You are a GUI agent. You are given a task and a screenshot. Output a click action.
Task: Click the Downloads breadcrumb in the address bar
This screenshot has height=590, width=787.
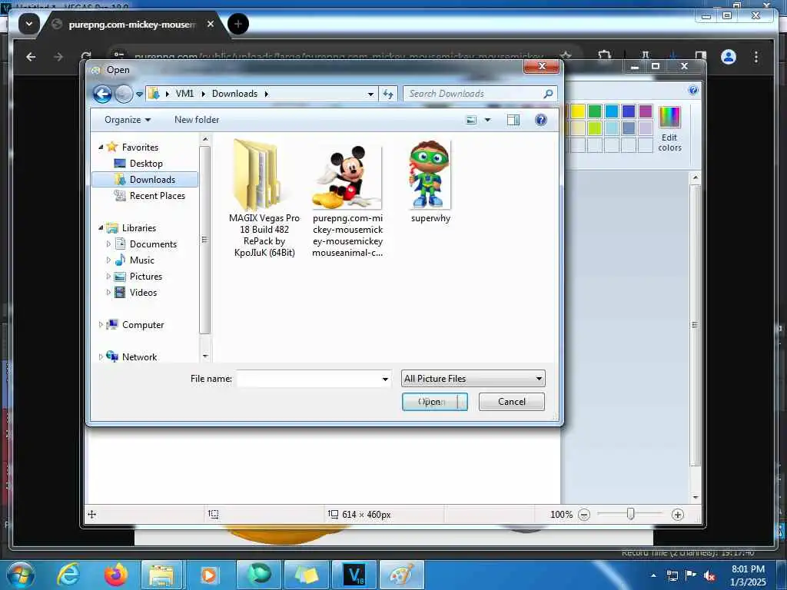click(x=234, y=94)
